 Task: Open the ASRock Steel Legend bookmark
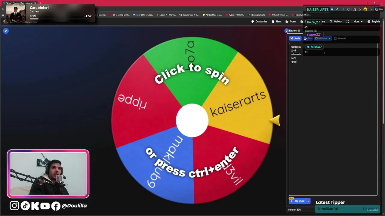[x=212, y=15]
